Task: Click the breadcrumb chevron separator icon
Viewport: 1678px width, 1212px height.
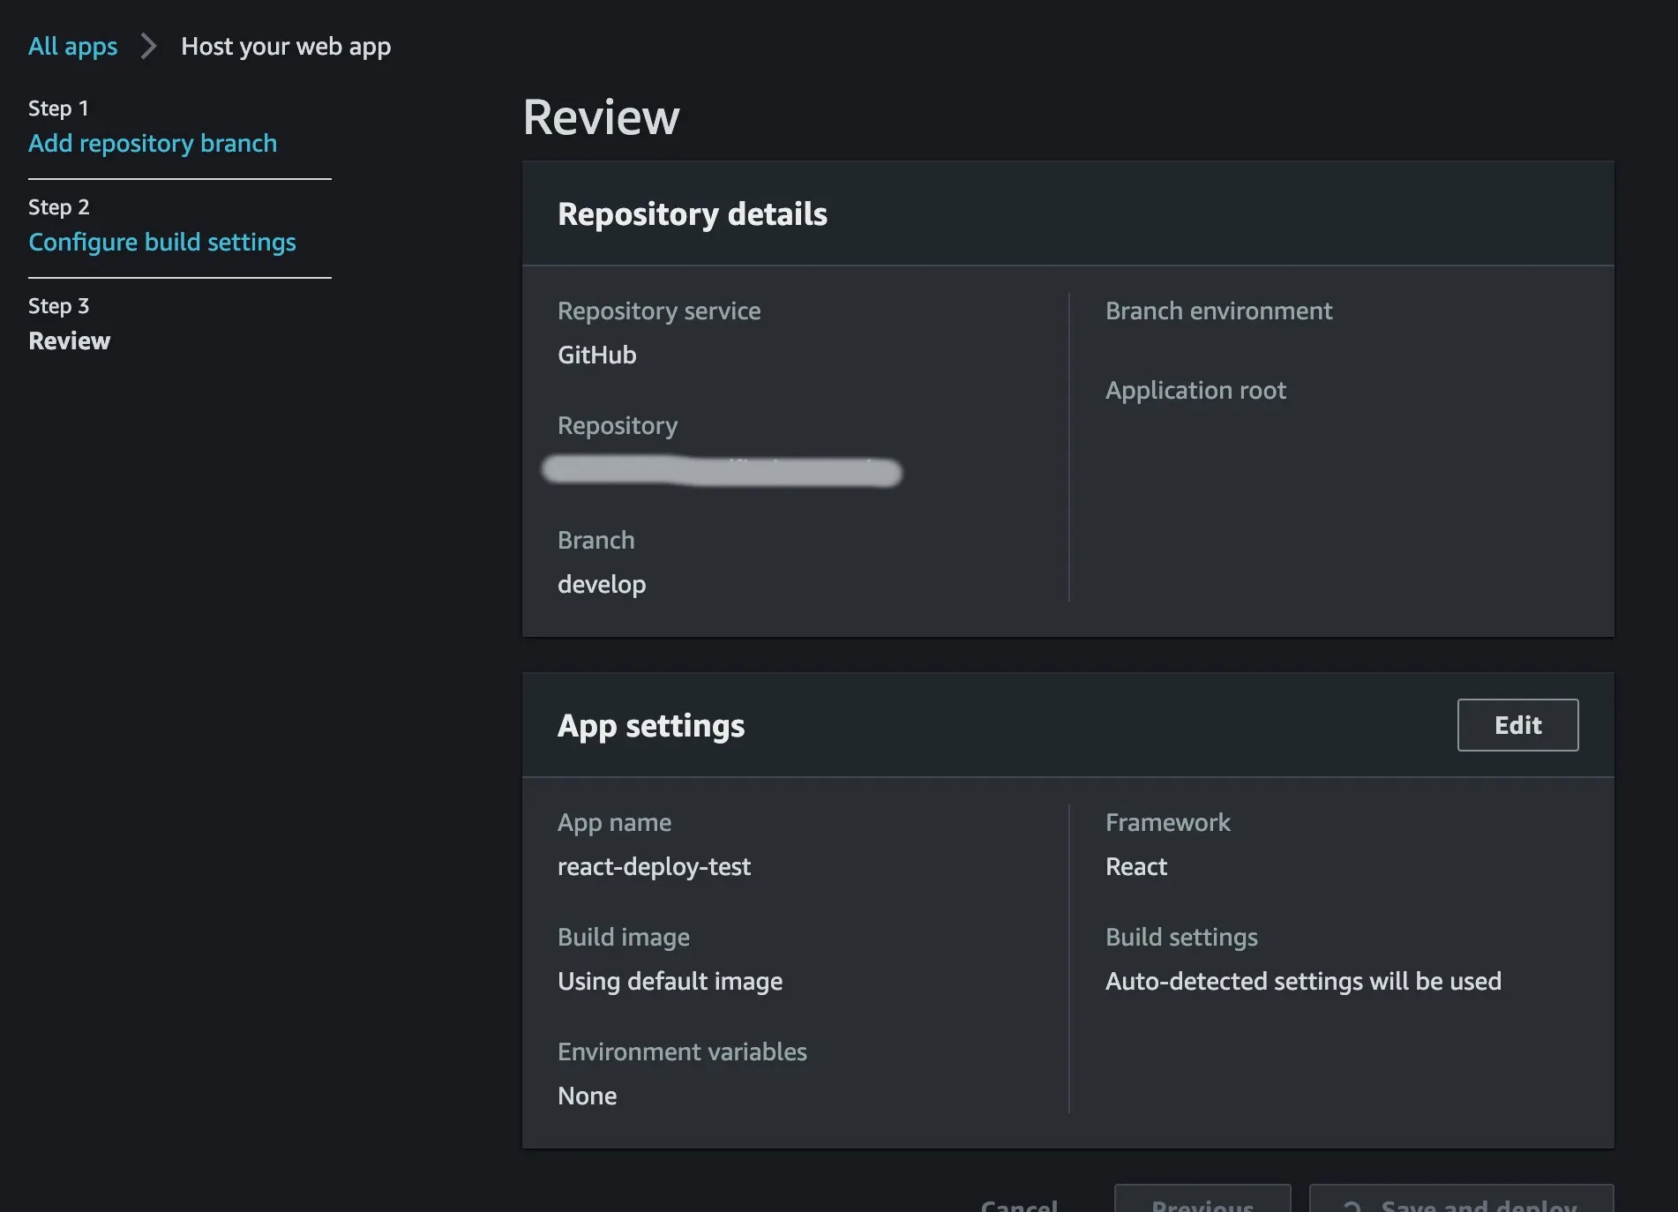Action: click(x=148, y=46)
